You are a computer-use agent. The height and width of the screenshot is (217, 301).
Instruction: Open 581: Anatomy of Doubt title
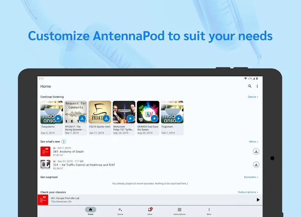(68, 152)
